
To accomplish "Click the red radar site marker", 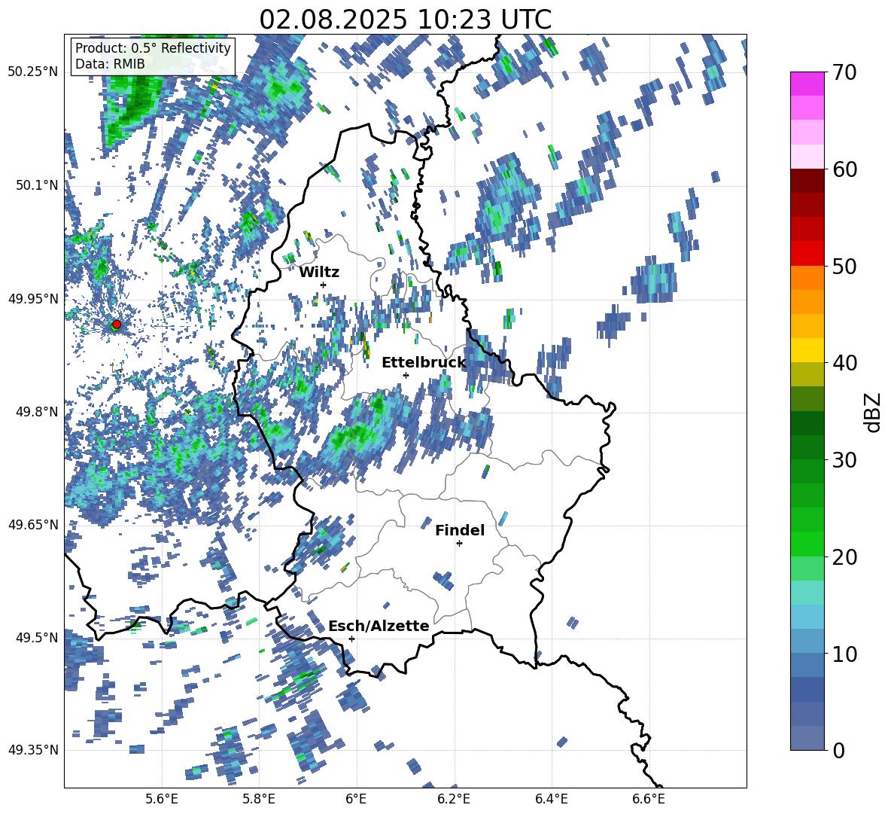I will 117,324.
